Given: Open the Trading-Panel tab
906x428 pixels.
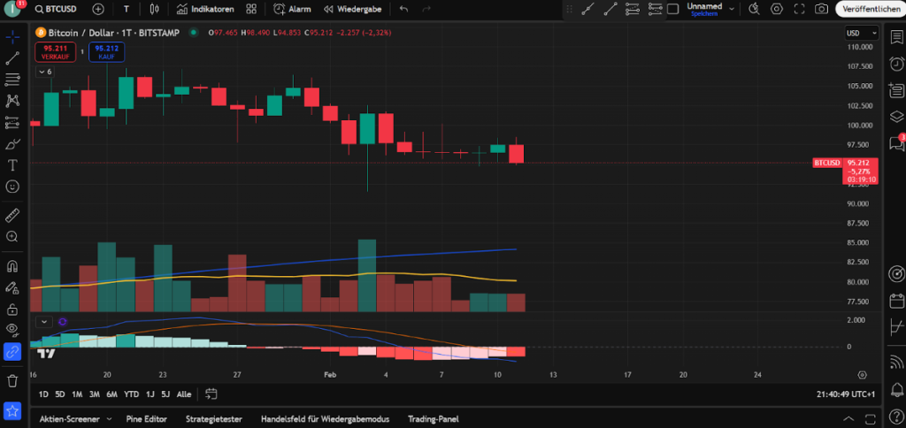Looking at the screenshot, I should click(432, 419).
